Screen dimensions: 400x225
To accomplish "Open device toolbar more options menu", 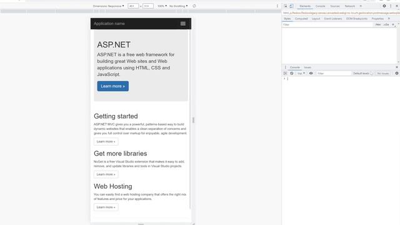I will coord(277,6).
